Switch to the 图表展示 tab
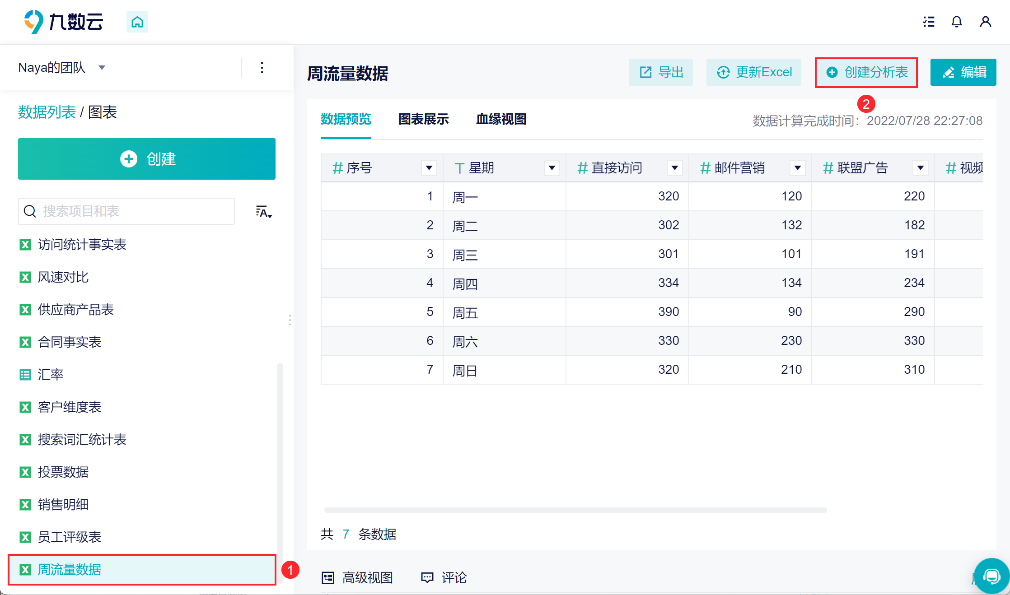 click(423, 119)
